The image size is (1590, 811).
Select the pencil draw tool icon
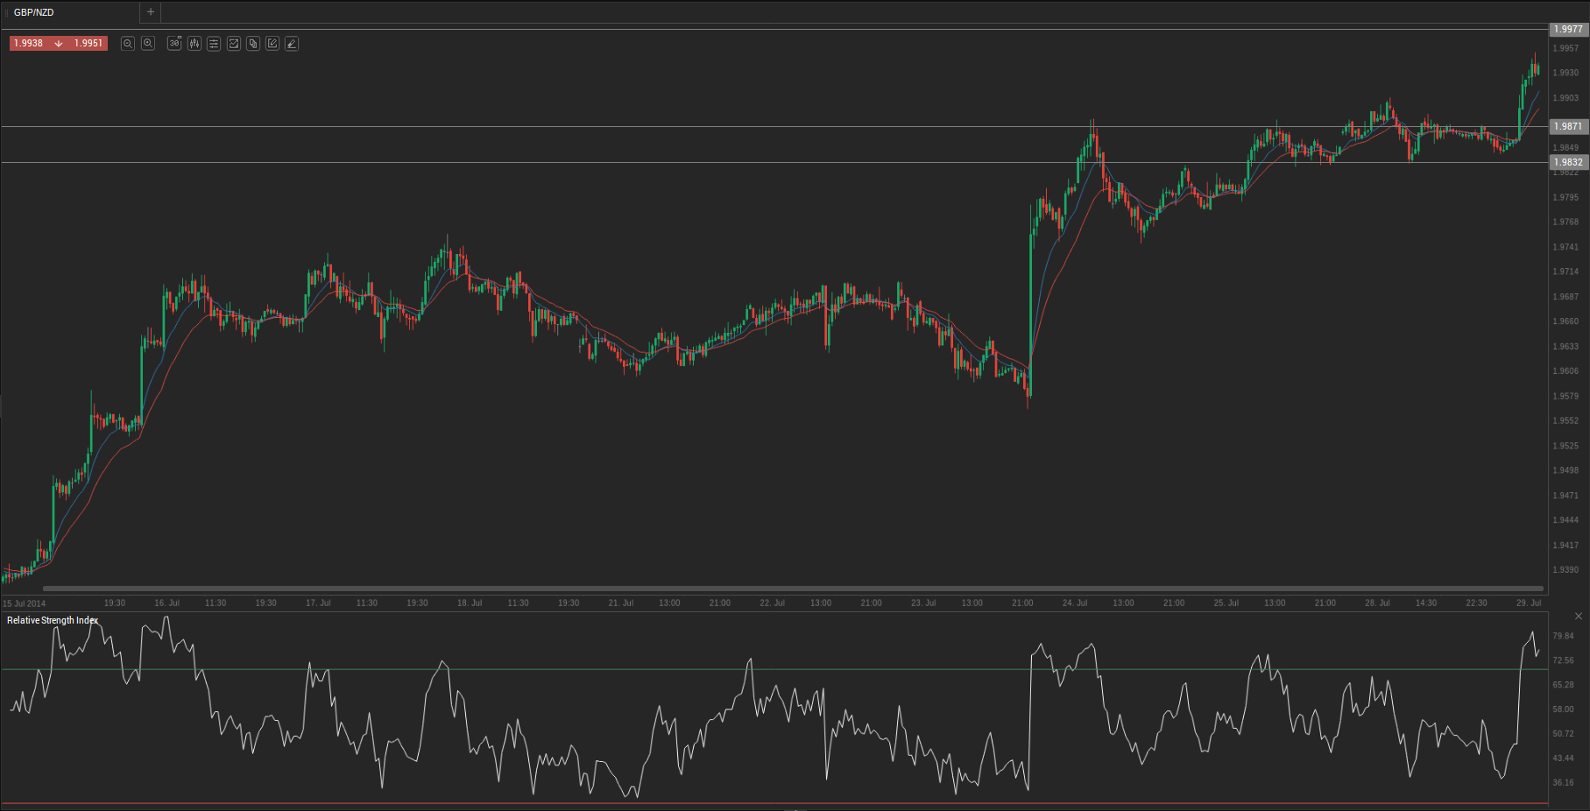(x=292, y=43)
